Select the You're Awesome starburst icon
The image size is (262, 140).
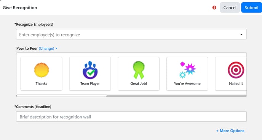click(x=187, y=70)
